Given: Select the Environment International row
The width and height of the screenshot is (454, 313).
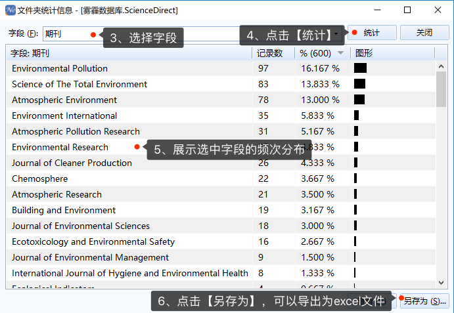Looking at the screenshot, I should (x=221, y=115).
